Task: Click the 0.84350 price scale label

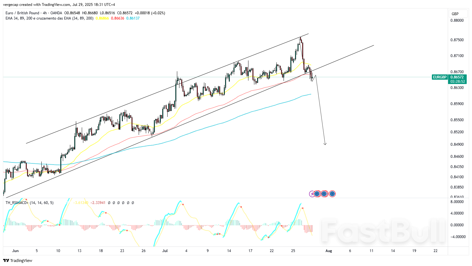Action: [457, 167]
